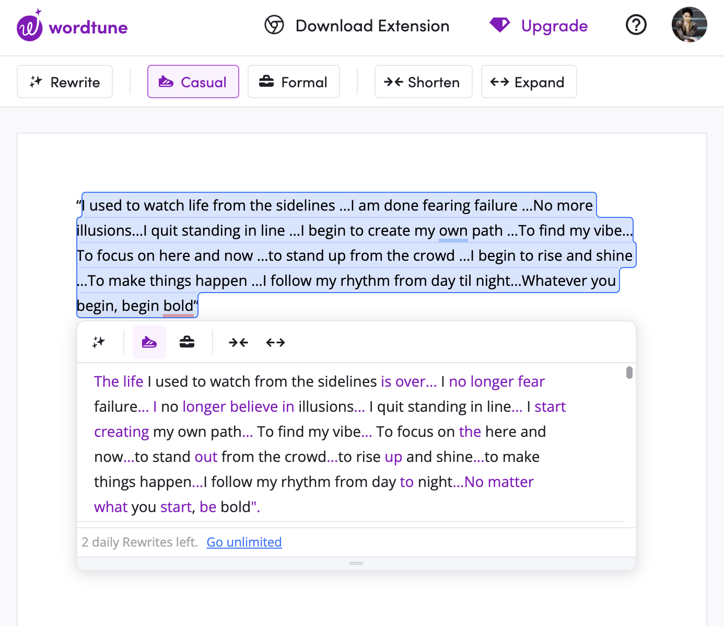Viewport: 724px width, 626px height.
Task: Click Rewrite in the top toolbar
Action: pyautogui.click(x=64, y=82)
